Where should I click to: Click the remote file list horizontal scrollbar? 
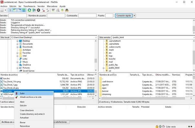tap(143, 98)
